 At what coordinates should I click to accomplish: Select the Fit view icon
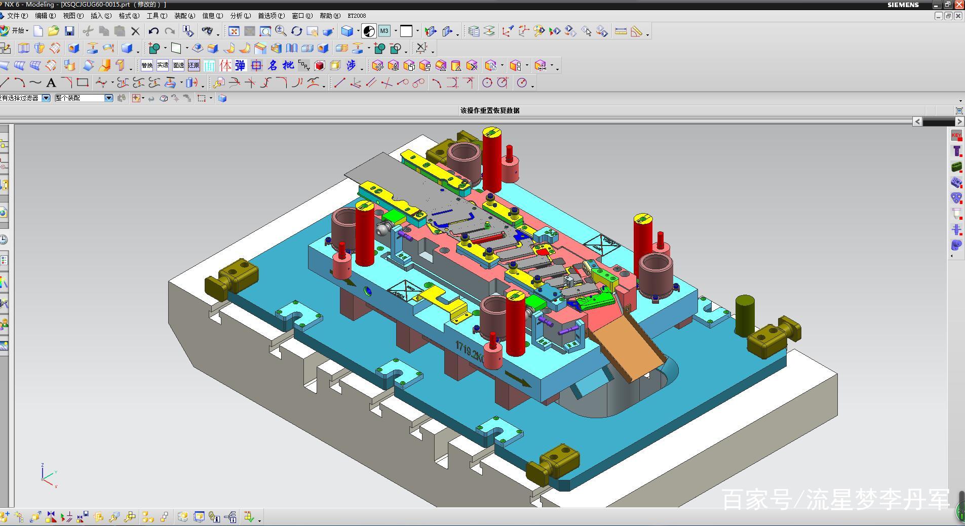coord(234,31)
